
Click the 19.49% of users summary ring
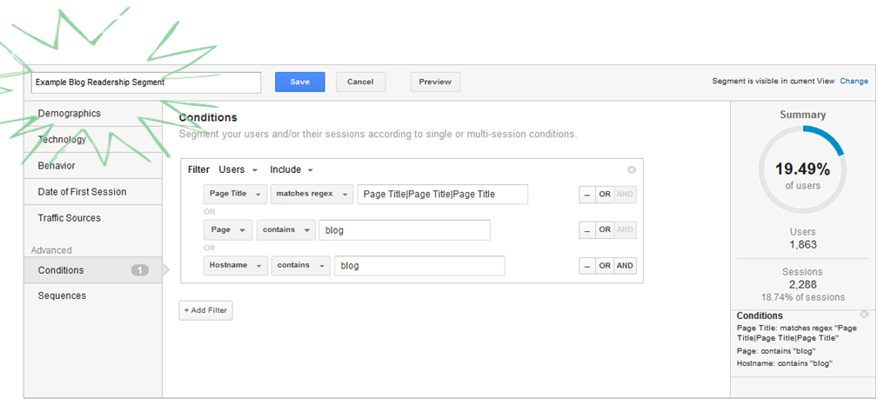[802, 169]
